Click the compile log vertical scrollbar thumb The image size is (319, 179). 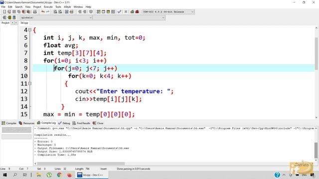tap(316, 150)
